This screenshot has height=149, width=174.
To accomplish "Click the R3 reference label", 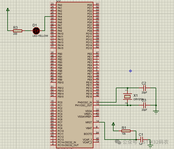I will click(15, 28).
